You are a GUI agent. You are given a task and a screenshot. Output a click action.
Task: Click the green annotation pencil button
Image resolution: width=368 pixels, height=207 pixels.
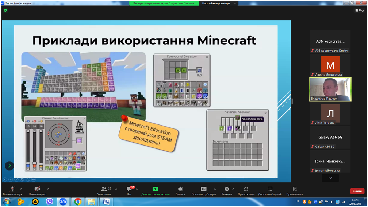tap(9, 166)
